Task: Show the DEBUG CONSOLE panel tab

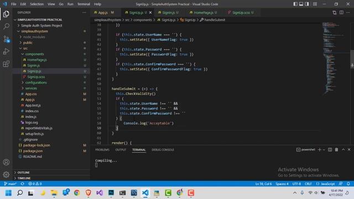Action: coord(163,150)
